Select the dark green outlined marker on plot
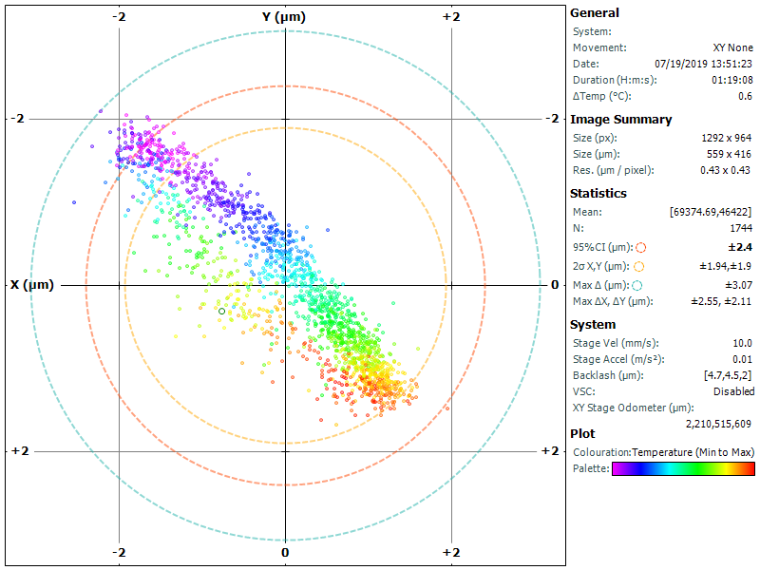 (x=222, y=311)
